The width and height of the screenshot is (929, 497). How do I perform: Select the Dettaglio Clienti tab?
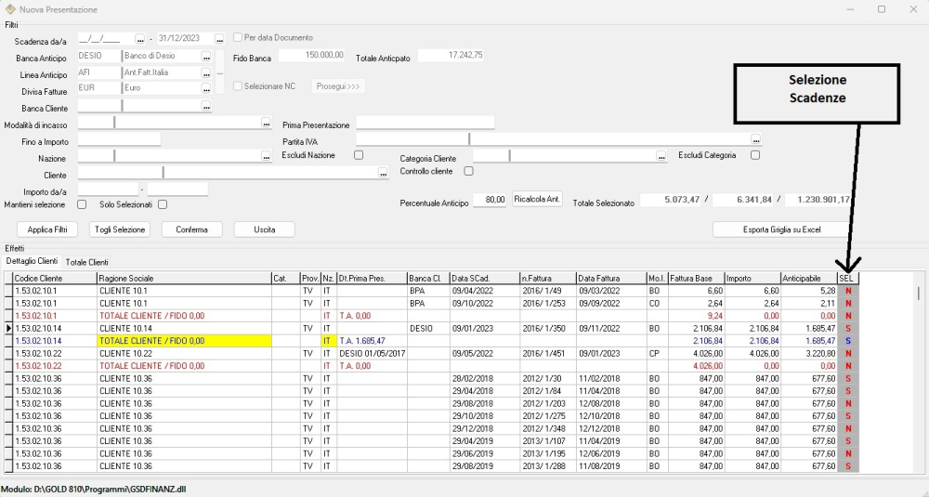pos(32,262)
